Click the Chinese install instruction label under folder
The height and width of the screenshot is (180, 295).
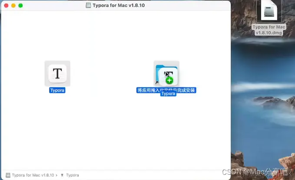tap(166, 90)
